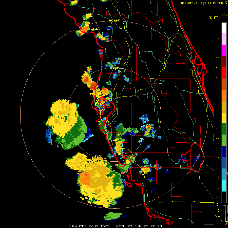The image size is (228, 228).
Task: Click the 2 legend value
Action: click(219, 188)
